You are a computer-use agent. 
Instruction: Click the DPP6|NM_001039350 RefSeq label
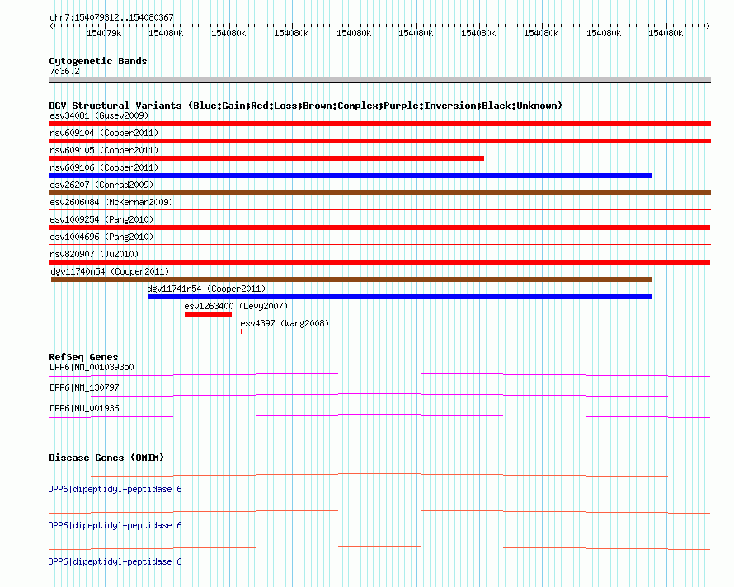tap(92, 367)
